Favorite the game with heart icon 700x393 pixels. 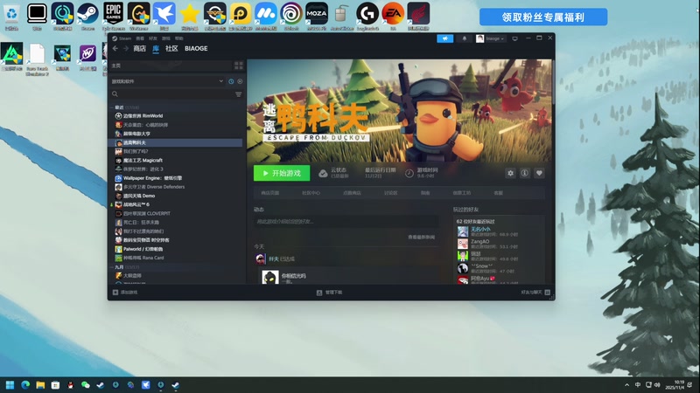tap(539, 173)
